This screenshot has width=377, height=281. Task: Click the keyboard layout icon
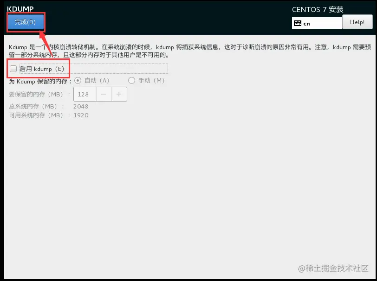[298, 23]
